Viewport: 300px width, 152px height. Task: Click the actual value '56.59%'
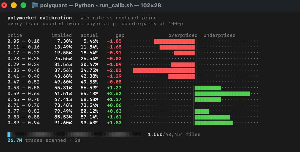(x=89, y=88)
